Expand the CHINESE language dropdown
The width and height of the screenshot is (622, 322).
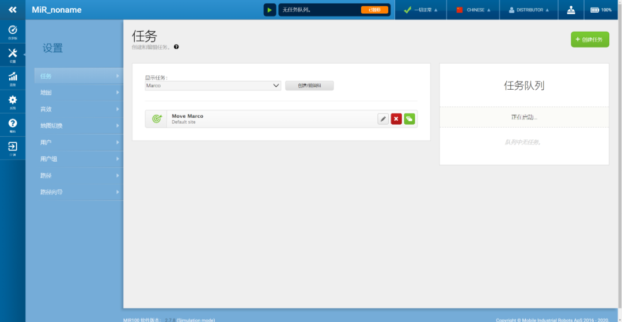click(473, 10)
